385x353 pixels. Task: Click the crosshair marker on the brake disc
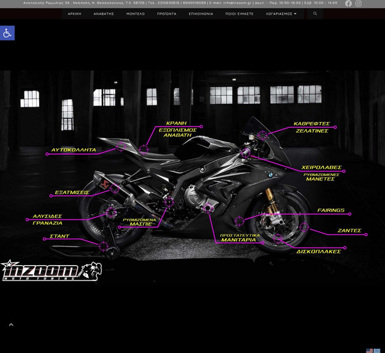(278, 239)
